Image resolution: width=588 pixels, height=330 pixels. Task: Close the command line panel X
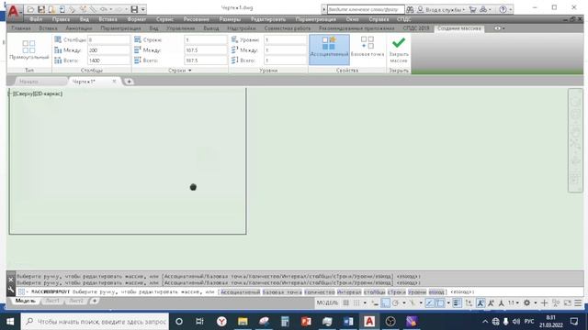[x=11, y=280]
